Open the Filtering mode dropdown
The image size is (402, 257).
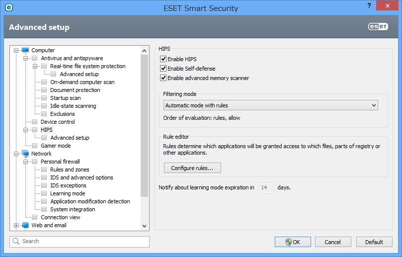(x=270, y=105)
